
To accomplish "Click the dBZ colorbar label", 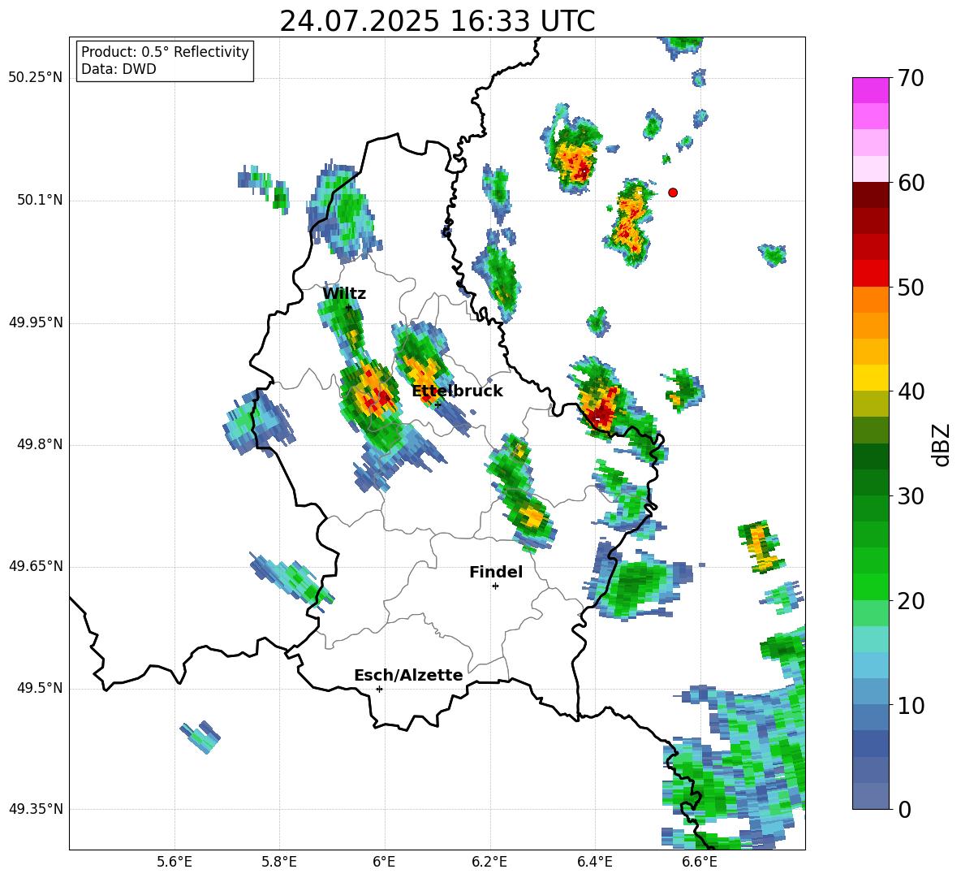I will [941, 444].
